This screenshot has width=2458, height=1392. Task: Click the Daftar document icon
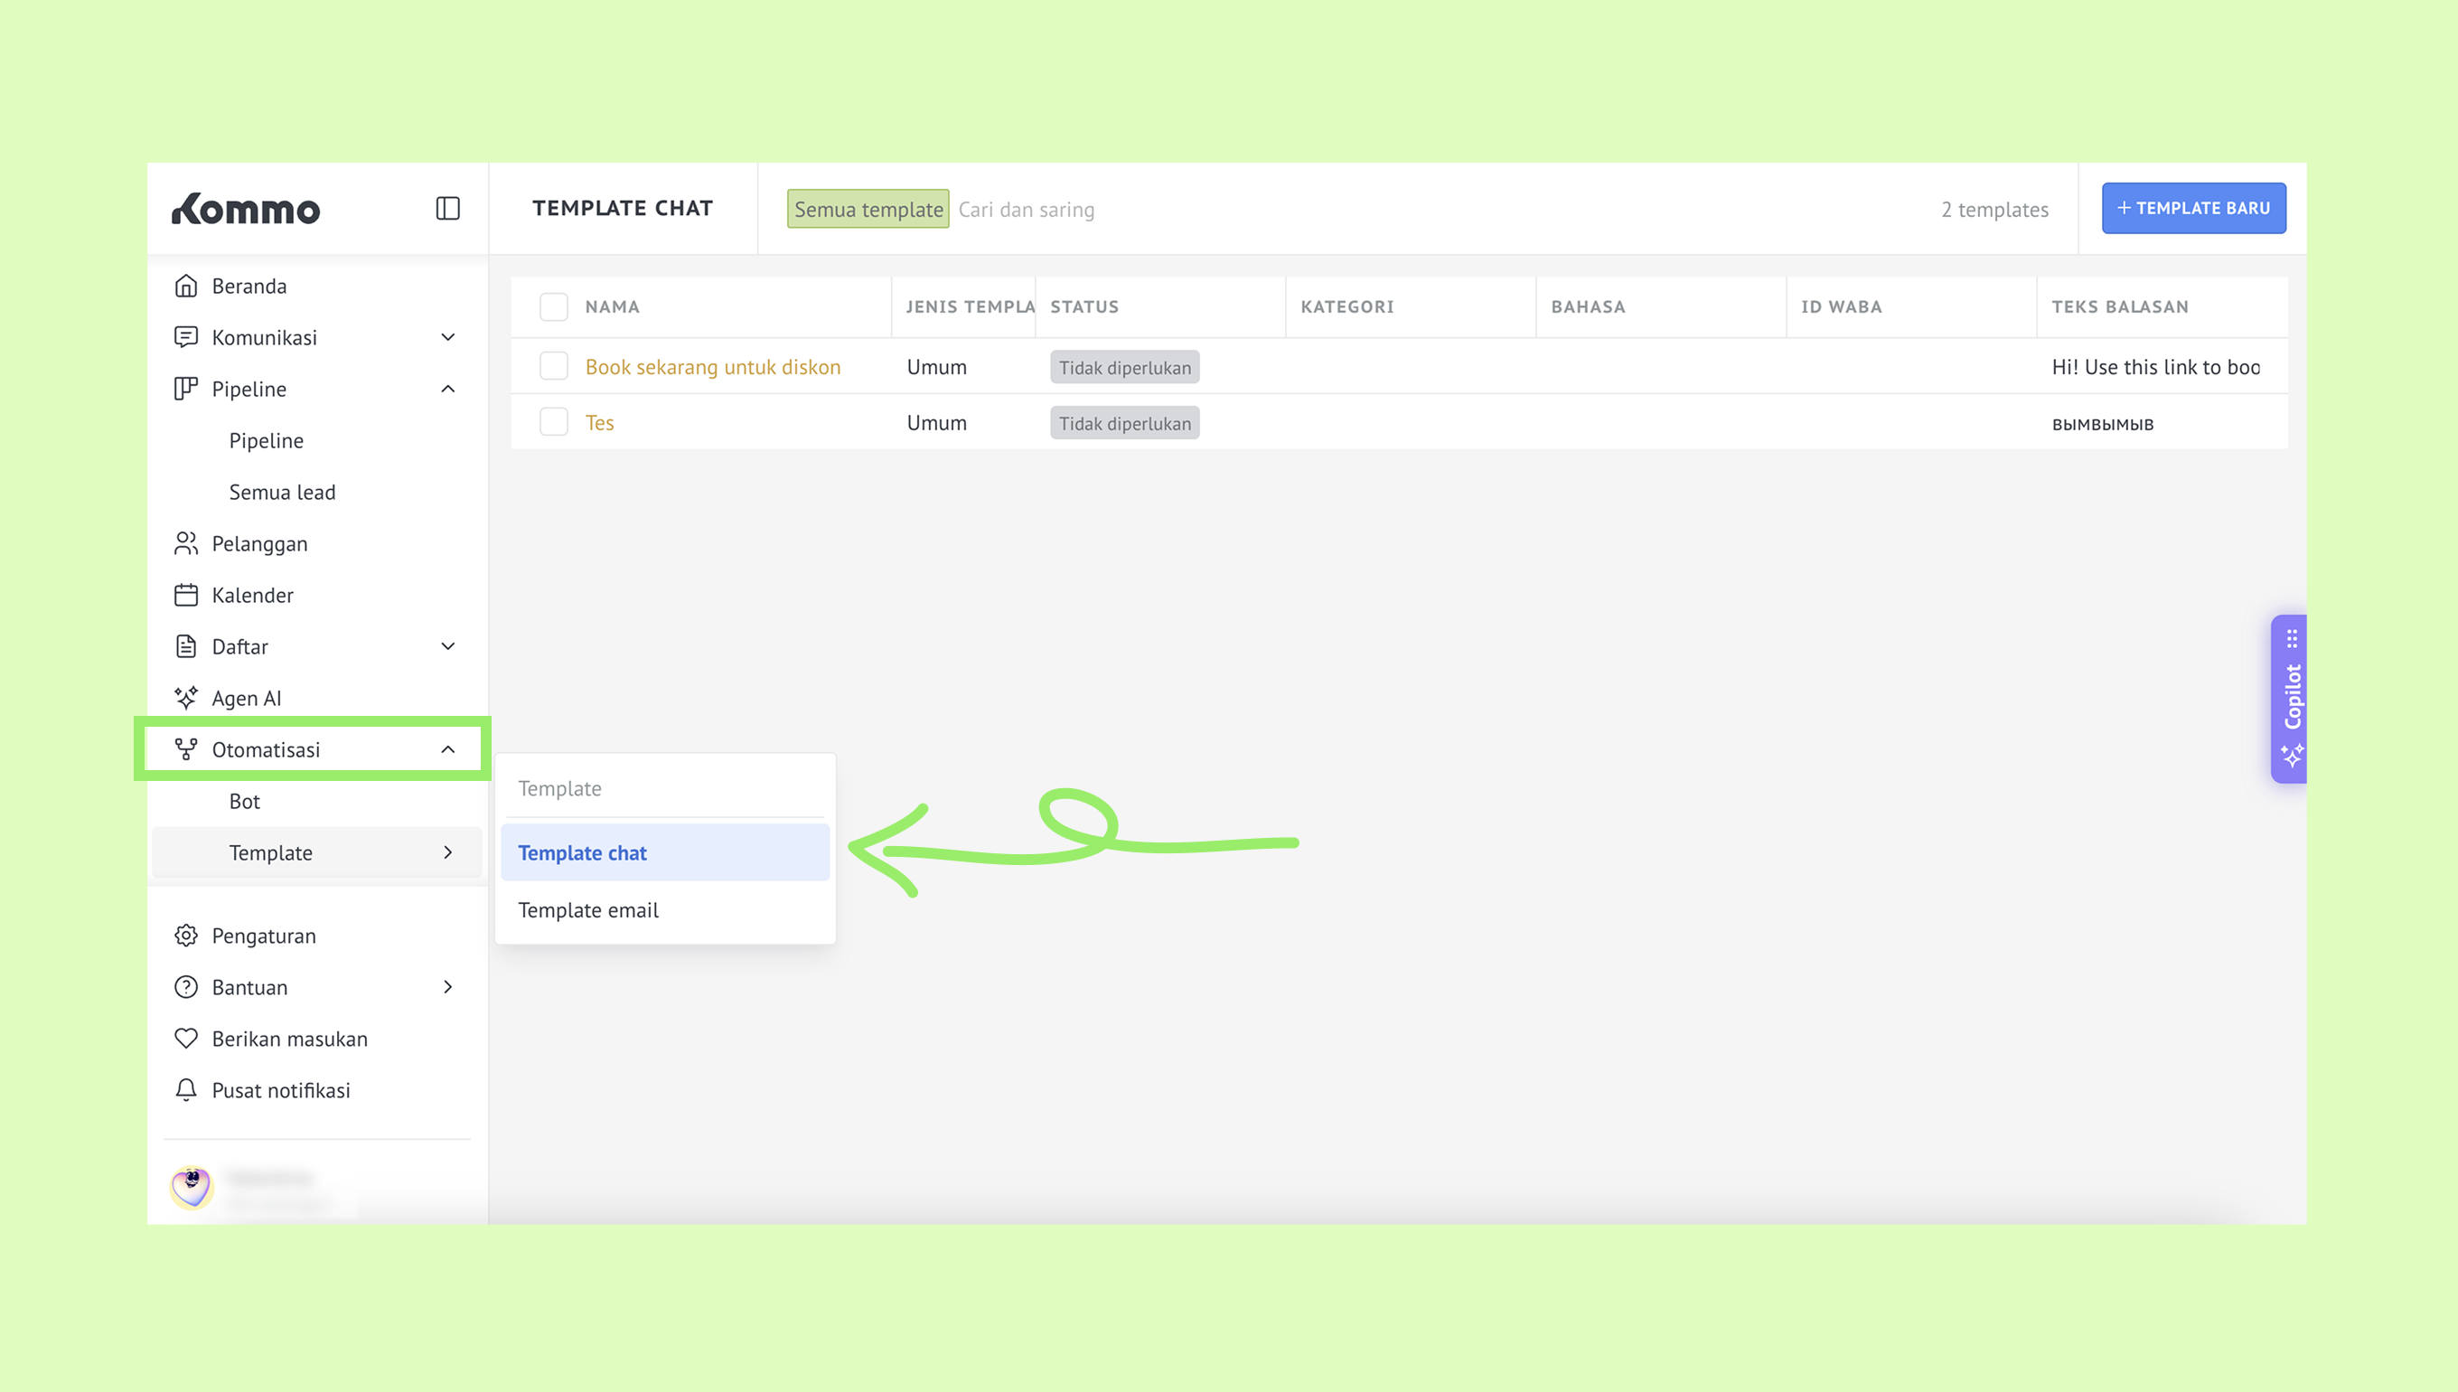[186, 647]
